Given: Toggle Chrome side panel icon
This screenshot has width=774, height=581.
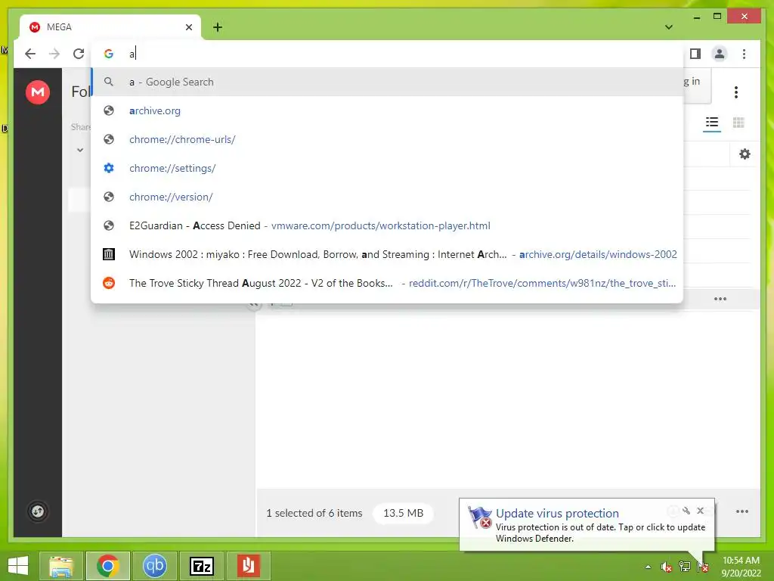Looking at the screenshot, I should 695,54.
